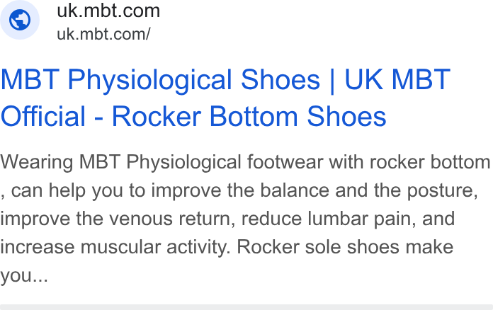Click 'improve the venous return' snippet text
Image resolution: width=493 pixels, height=310 pixels.
[118, 219]
